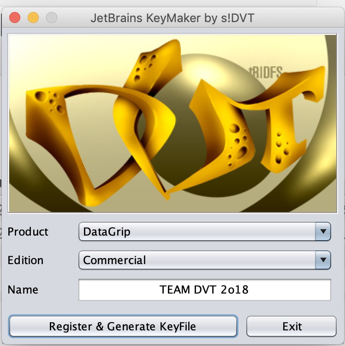Focus the Name field containing TEAM DVT 2o18
The image size is (345, 346).
coord(204,290)
